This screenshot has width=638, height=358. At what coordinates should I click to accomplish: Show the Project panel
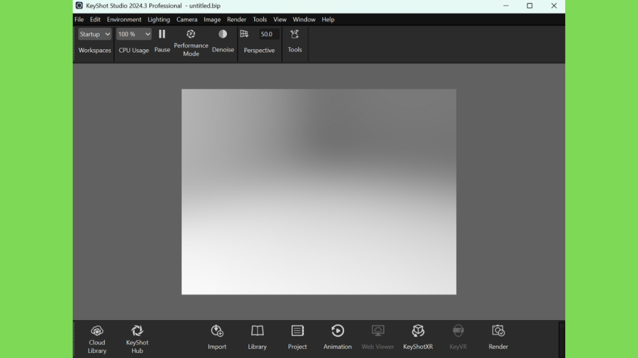[297, 337]
